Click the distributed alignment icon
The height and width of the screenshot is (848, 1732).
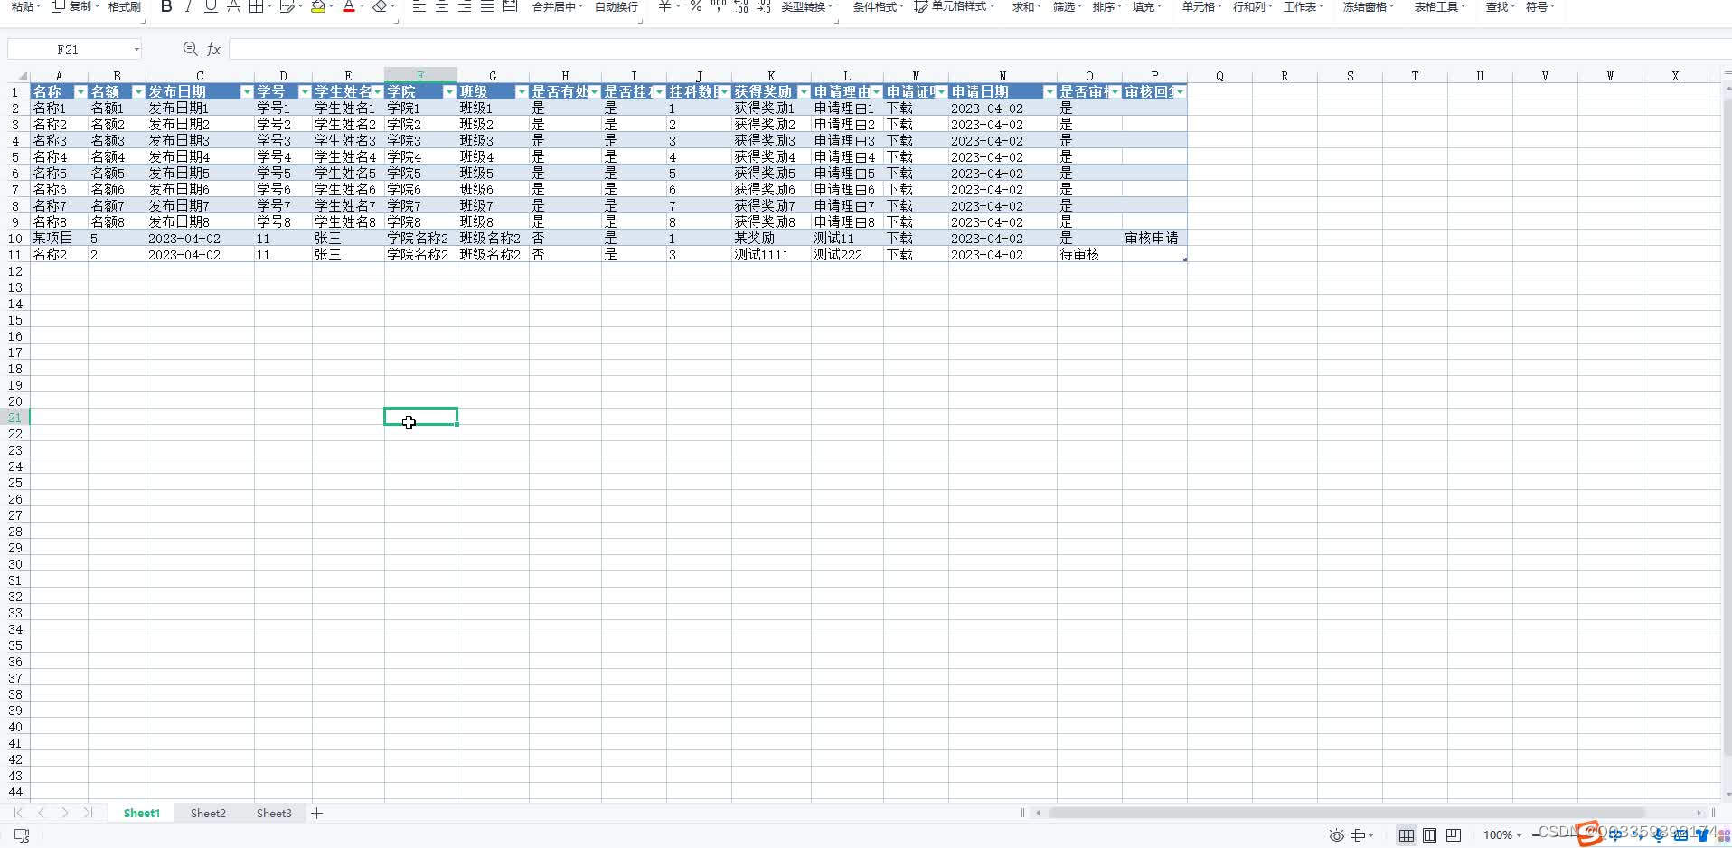510,6
